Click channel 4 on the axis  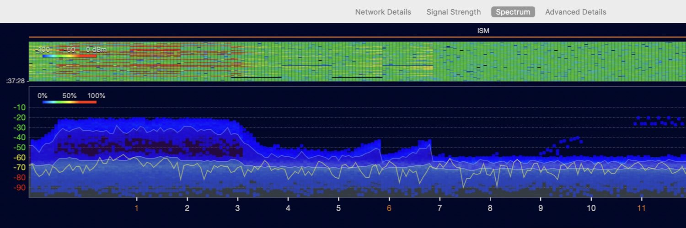pyautogui.click(x=288, y=208)
